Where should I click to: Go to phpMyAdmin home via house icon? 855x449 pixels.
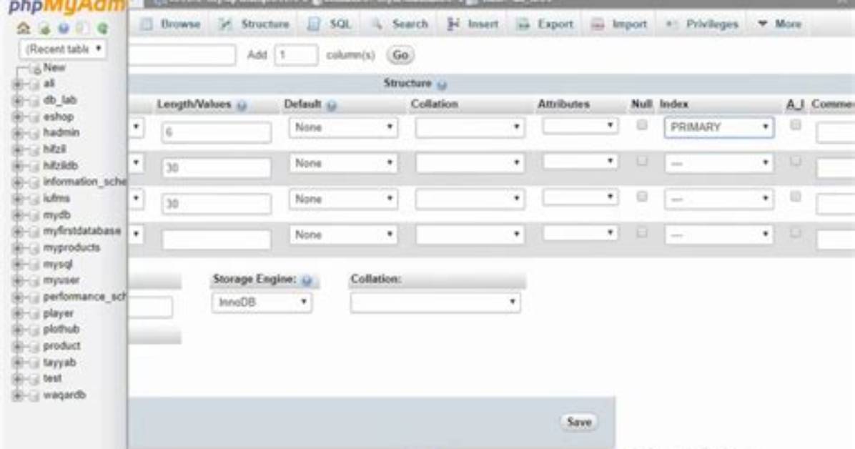24,28
